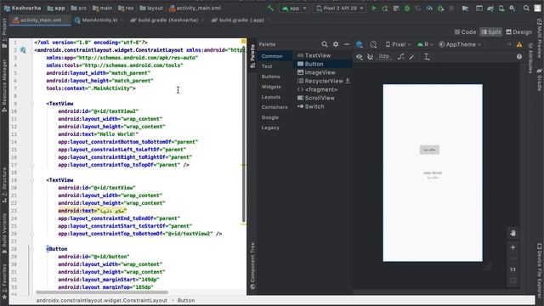Open build.gradle (Keshvarha) tab
This screenshot has width=544, height=306.
[167, 20]
